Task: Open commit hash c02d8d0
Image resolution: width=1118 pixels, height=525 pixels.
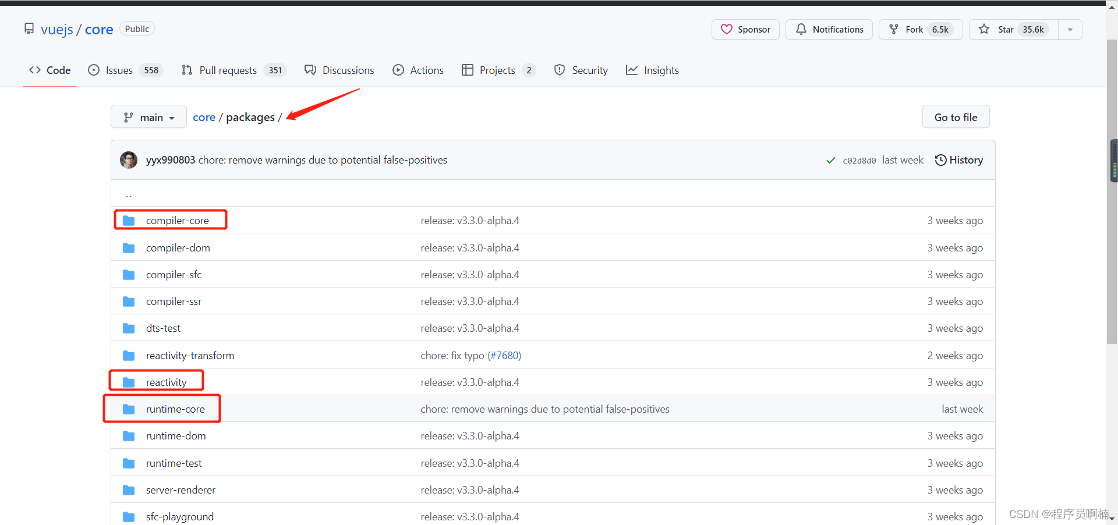Action: point(859,161)
